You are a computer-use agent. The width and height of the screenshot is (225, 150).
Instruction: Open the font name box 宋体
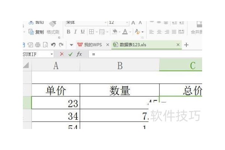tap(86, 22)
